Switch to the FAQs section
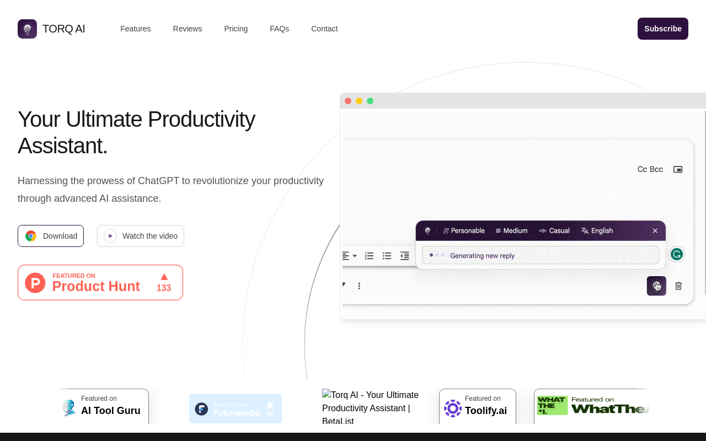Viewport: 706px width, 441px height. pos(279,29)
